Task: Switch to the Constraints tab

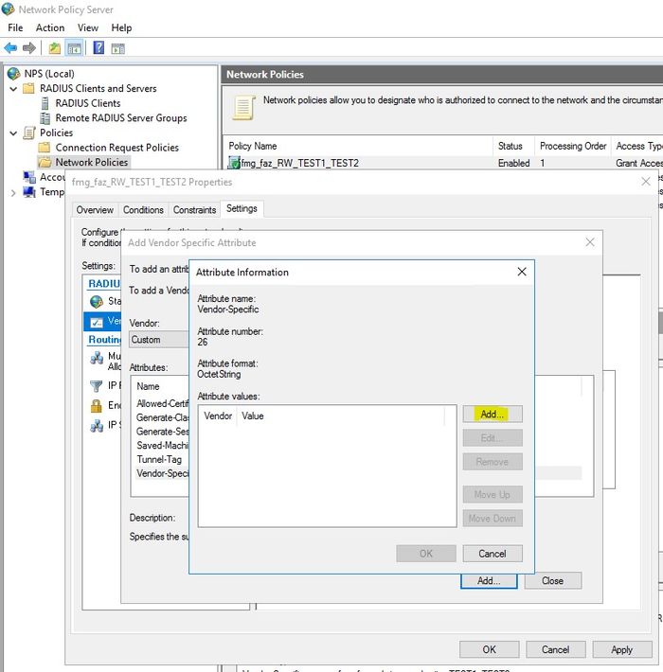Action: point(195,210)
